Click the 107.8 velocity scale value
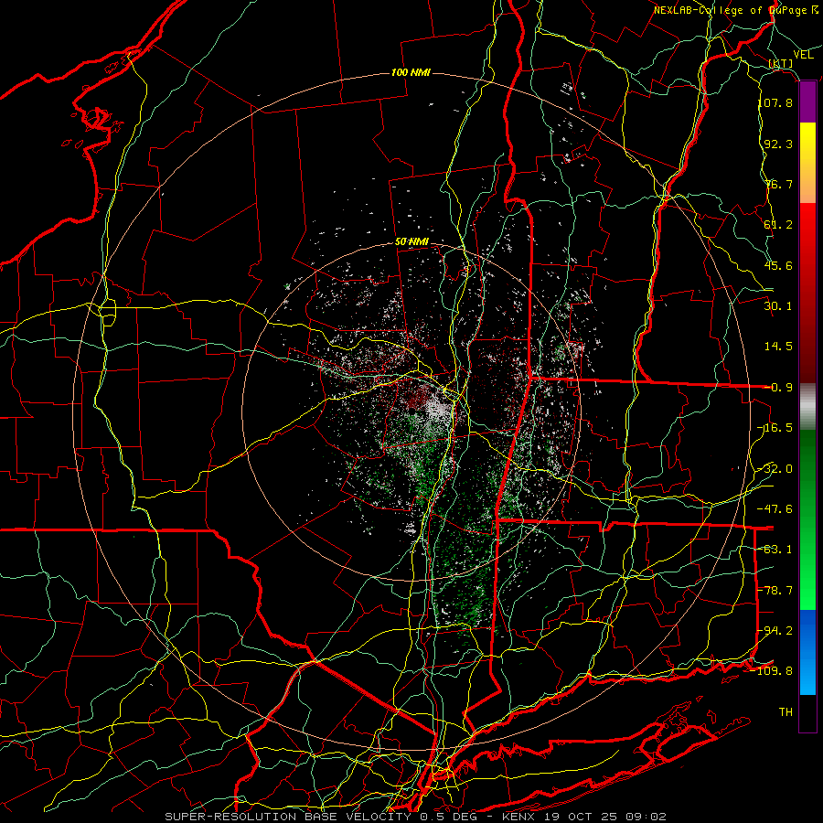This screenshot has width=823, height=823. coord(775,102)
